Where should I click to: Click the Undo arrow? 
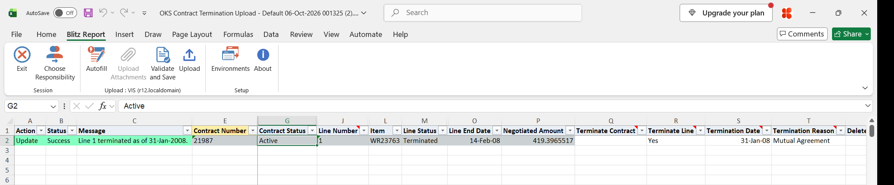pos(103,13)
